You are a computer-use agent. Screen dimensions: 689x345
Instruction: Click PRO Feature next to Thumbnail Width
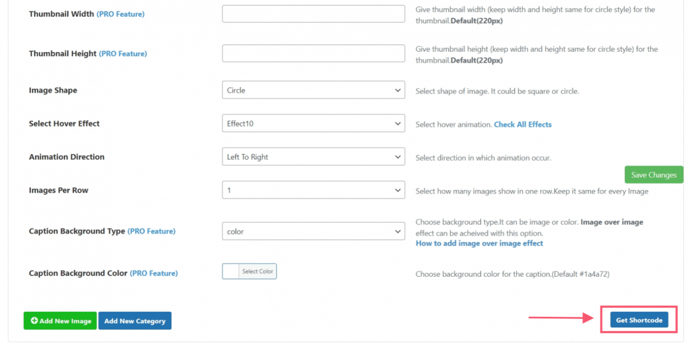click(x=121, y=14)
